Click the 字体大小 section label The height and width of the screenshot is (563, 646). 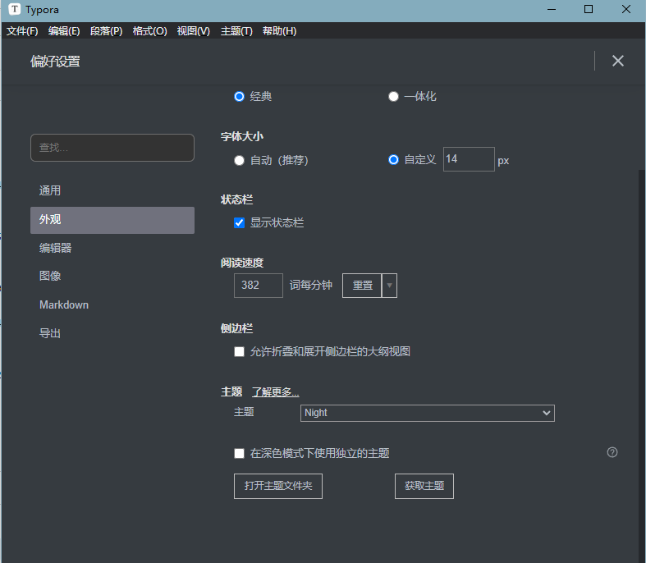(242, 136)
